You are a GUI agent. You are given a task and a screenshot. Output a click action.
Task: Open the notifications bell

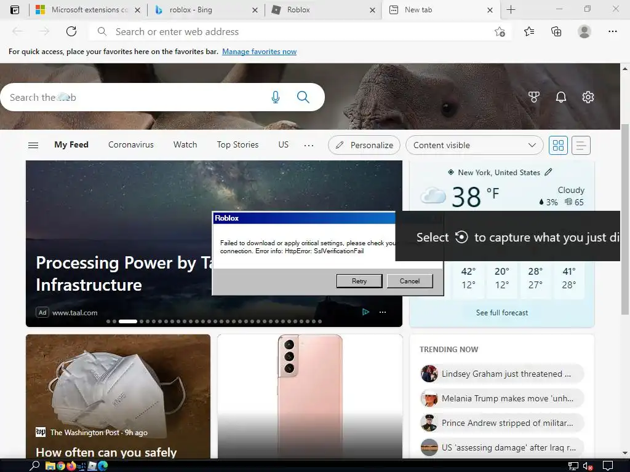[561, 97]
